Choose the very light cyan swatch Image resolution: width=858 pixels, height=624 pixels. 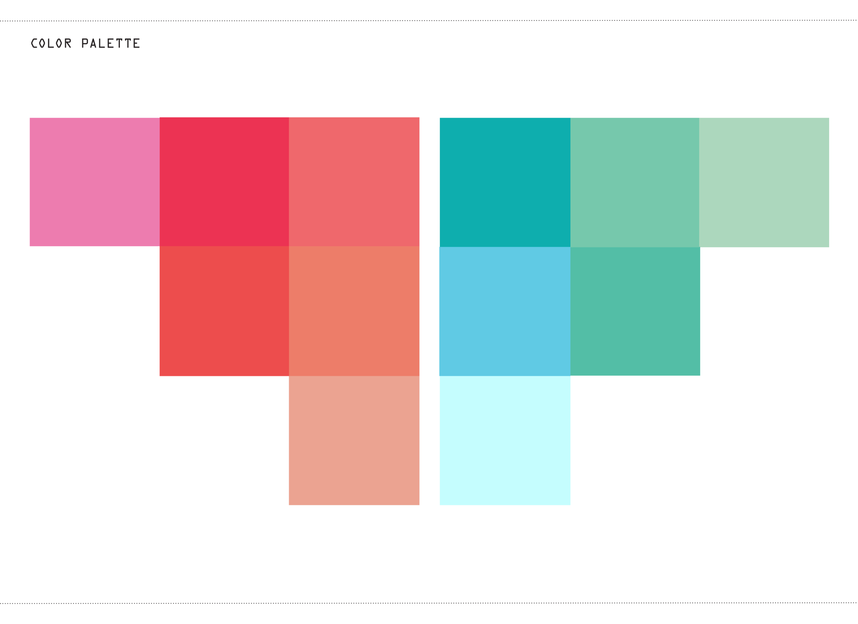point(505,440)
